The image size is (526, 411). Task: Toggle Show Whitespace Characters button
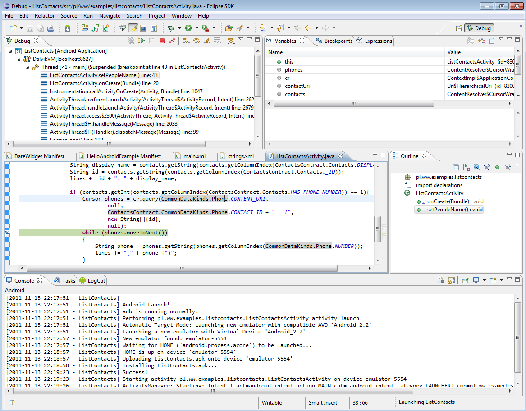coord(154,28)
